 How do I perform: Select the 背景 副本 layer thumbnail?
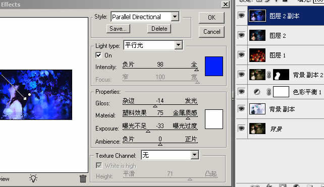tap(257, 109)
